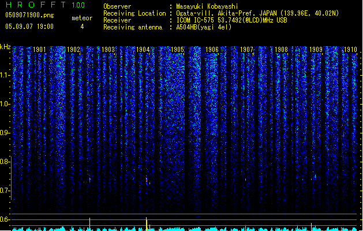Click the HROFFT 1.0.0 title text
The image size is (363, 231).
(x=46, y=5)
